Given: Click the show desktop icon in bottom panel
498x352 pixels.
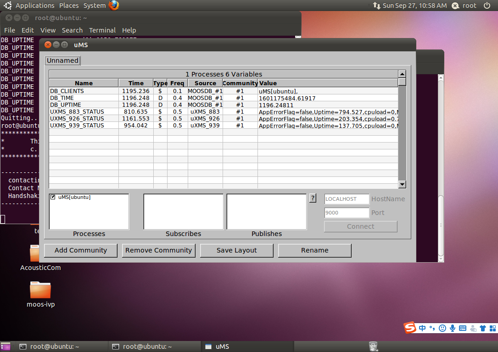Looking at the screenshot, I should (x=6, y=346).
